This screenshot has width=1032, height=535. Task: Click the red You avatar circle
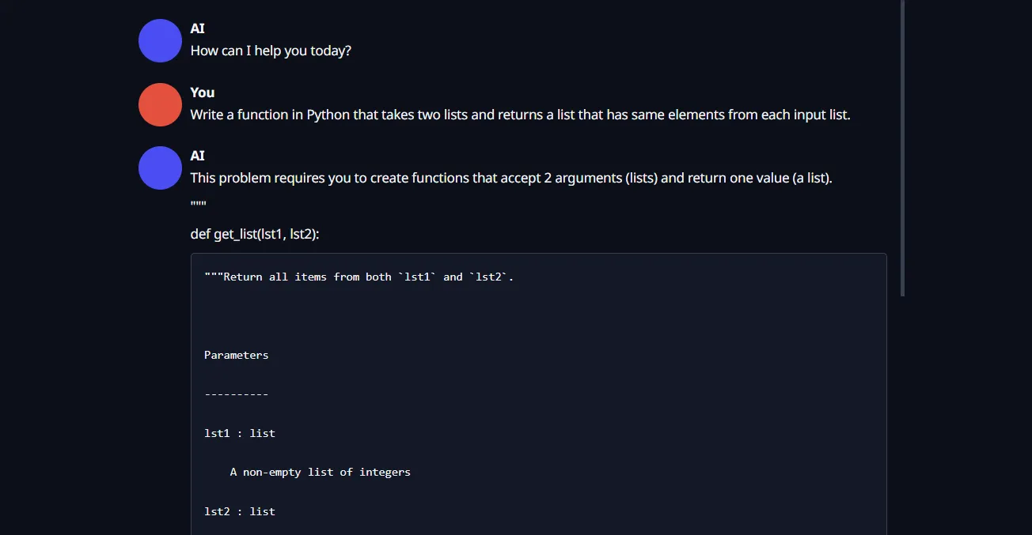pos(160,104)
